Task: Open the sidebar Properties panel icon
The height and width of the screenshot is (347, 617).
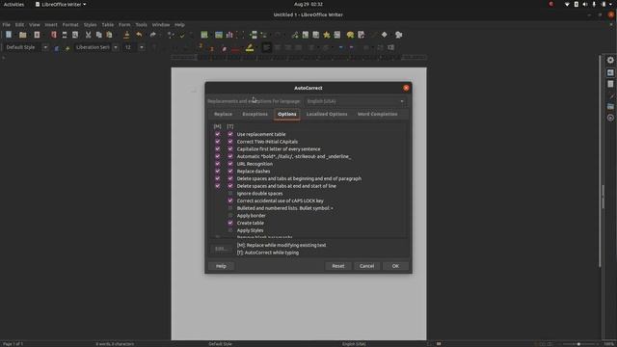Action: pyautogui.click(x=610, y=73)
